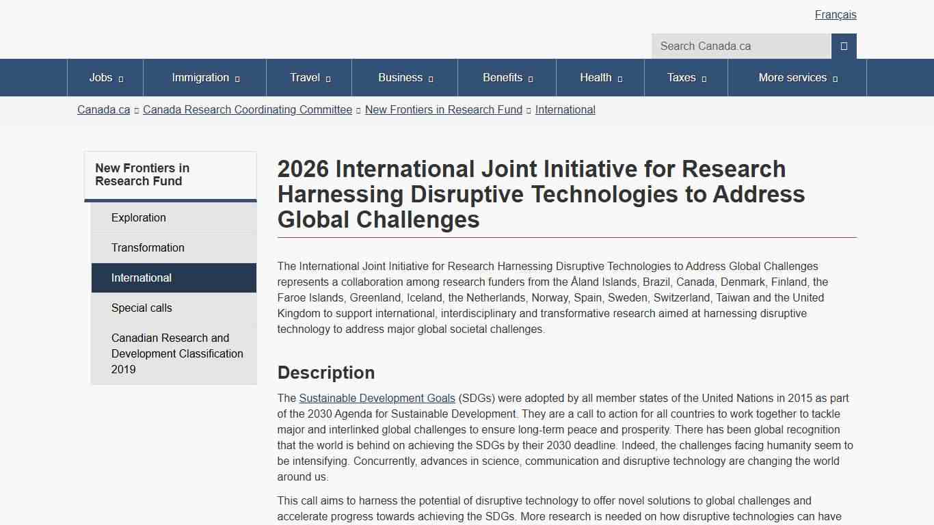The width and height of the screenshot is (934, 525).
Task: Select Transformation in the sidebar
Action: [x=148, y=247]
